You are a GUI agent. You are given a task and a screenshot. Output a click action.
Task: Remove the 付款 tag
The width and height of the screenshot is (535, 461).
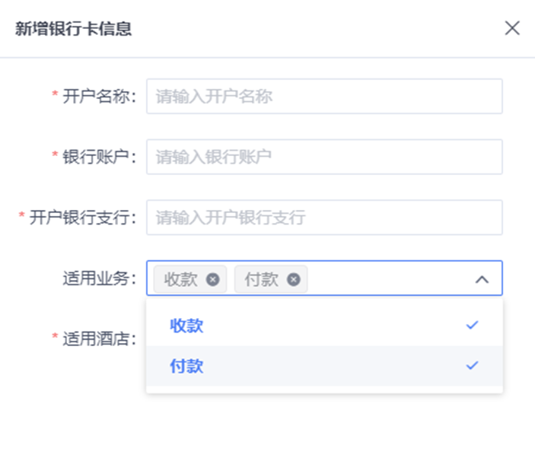pos(294,280)
